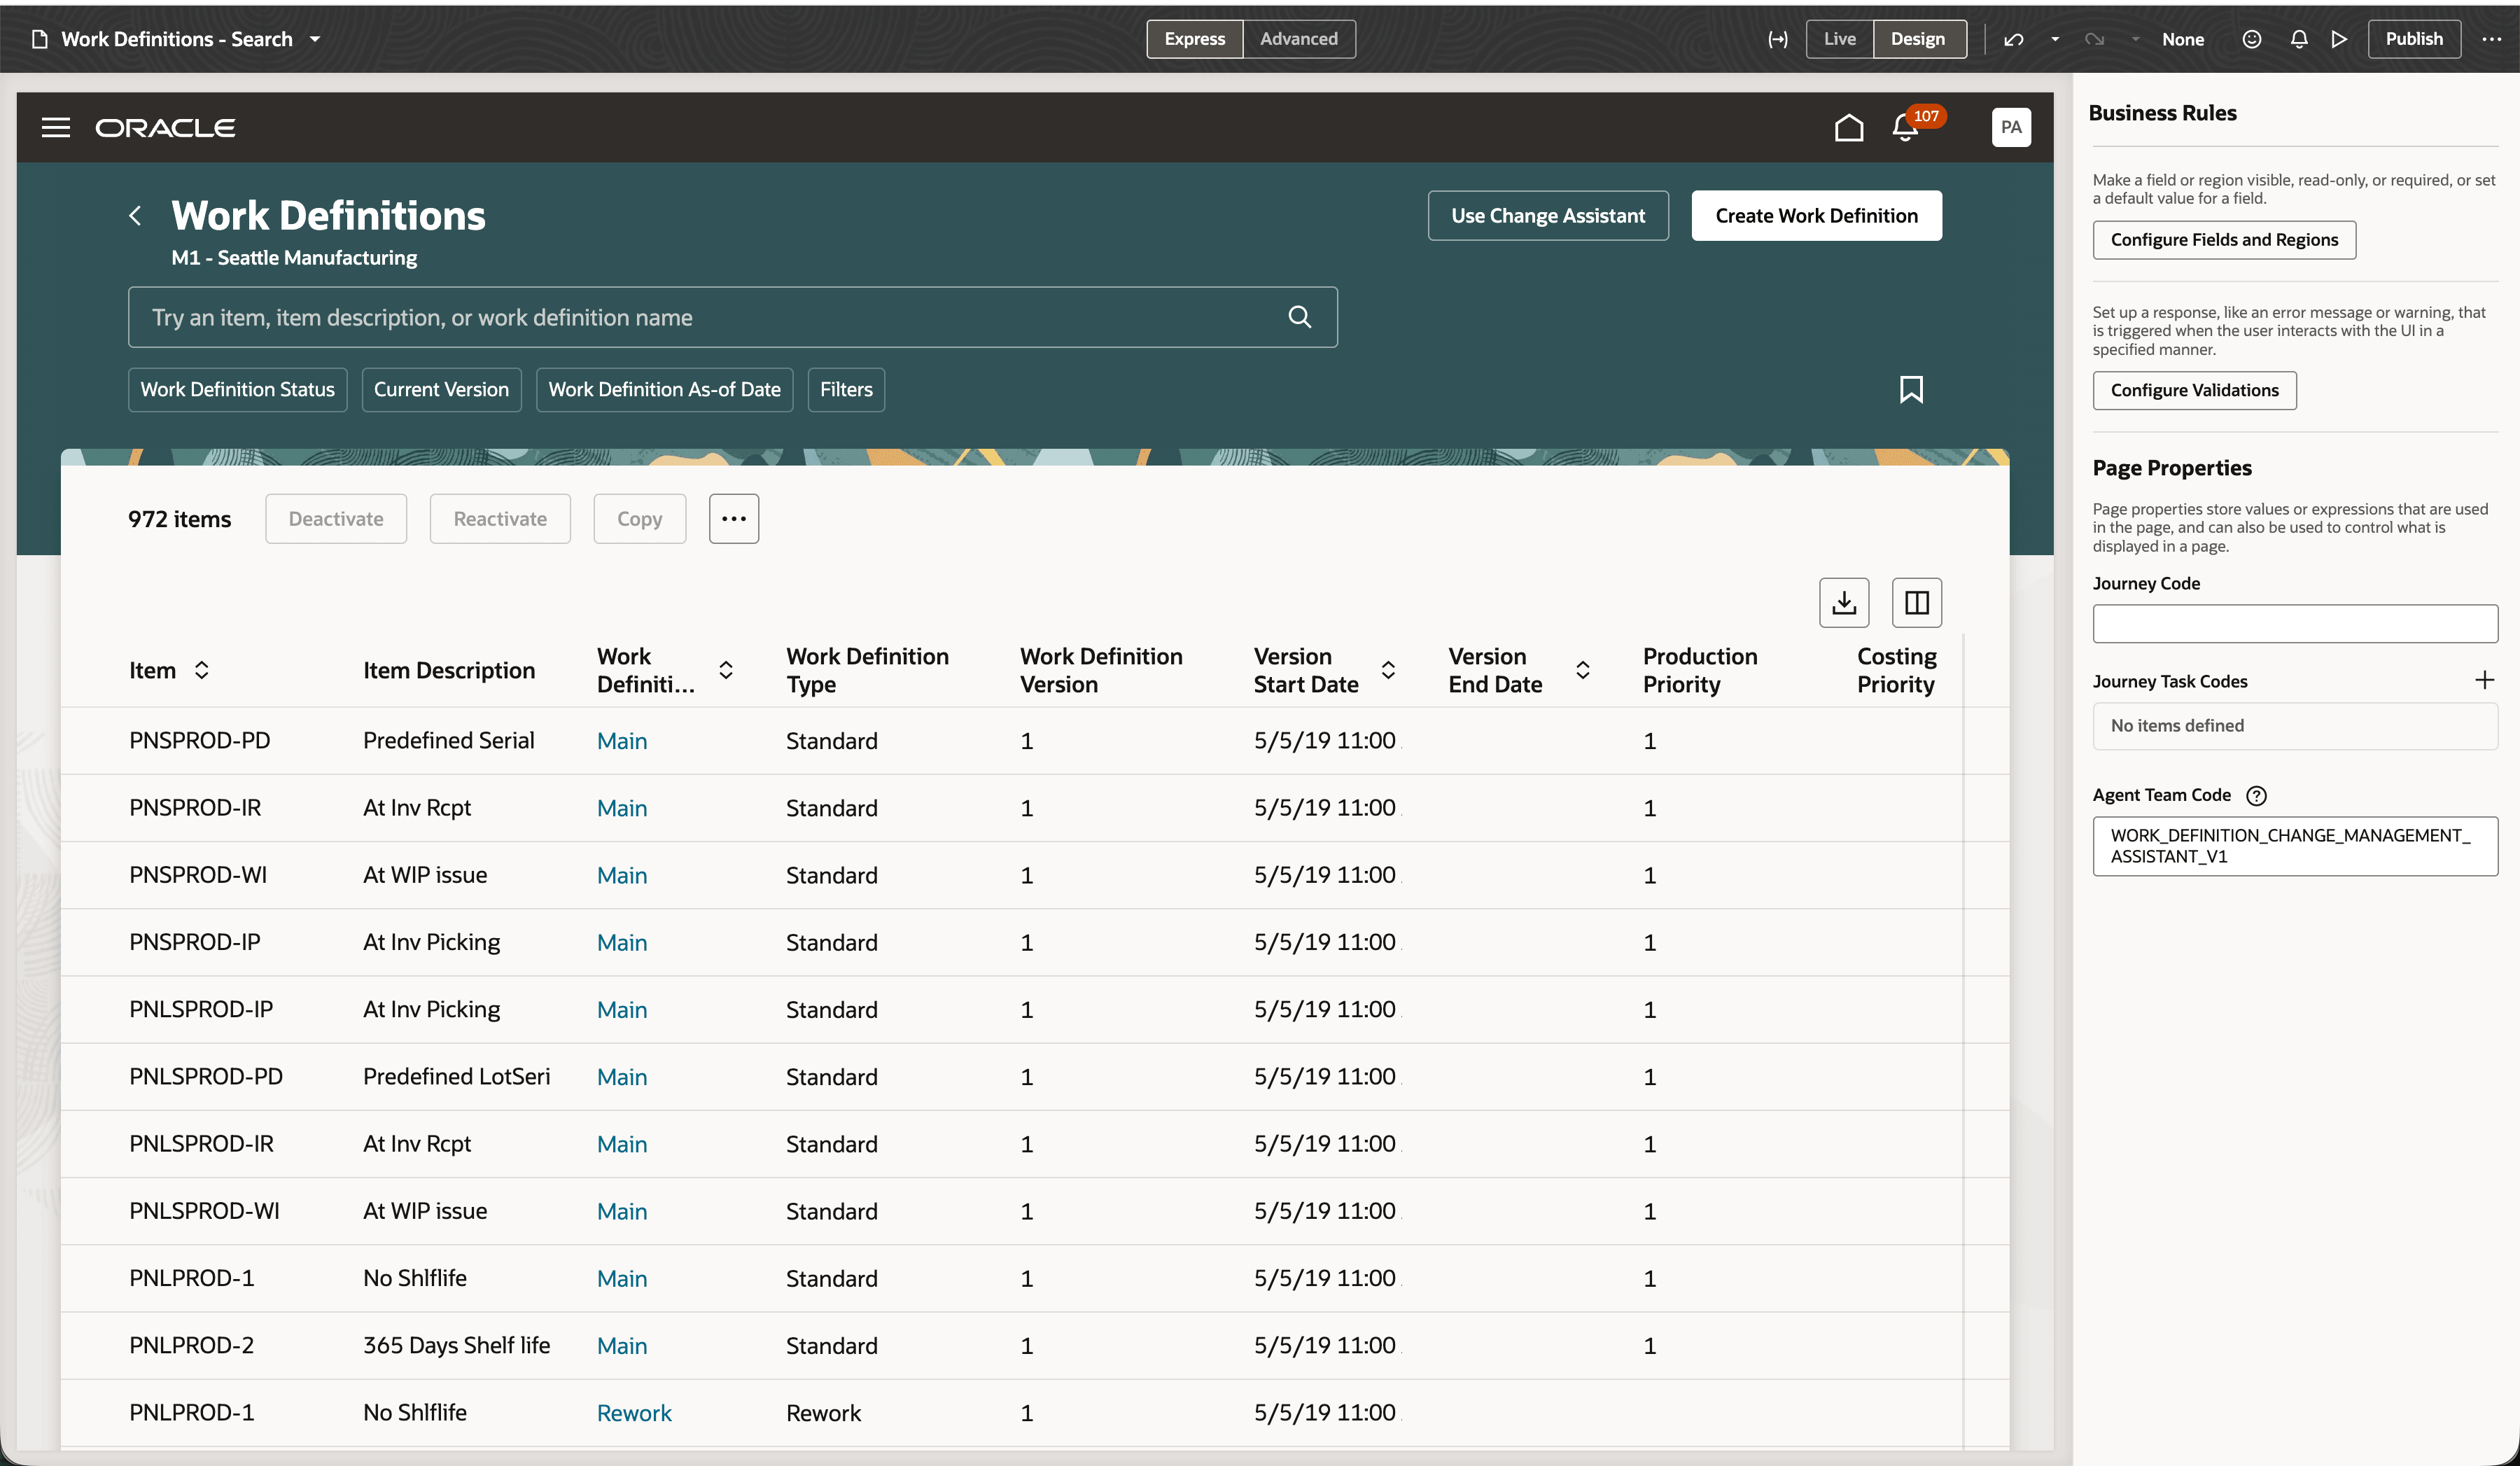2520x1466 pixels.
Task: Select the Advanced tab at the top
Action: [1298, 38]
